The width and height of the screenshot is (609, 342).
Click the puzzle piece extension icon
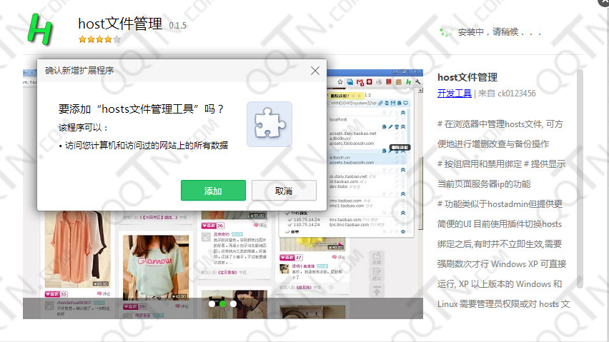(x=269, y=124)
